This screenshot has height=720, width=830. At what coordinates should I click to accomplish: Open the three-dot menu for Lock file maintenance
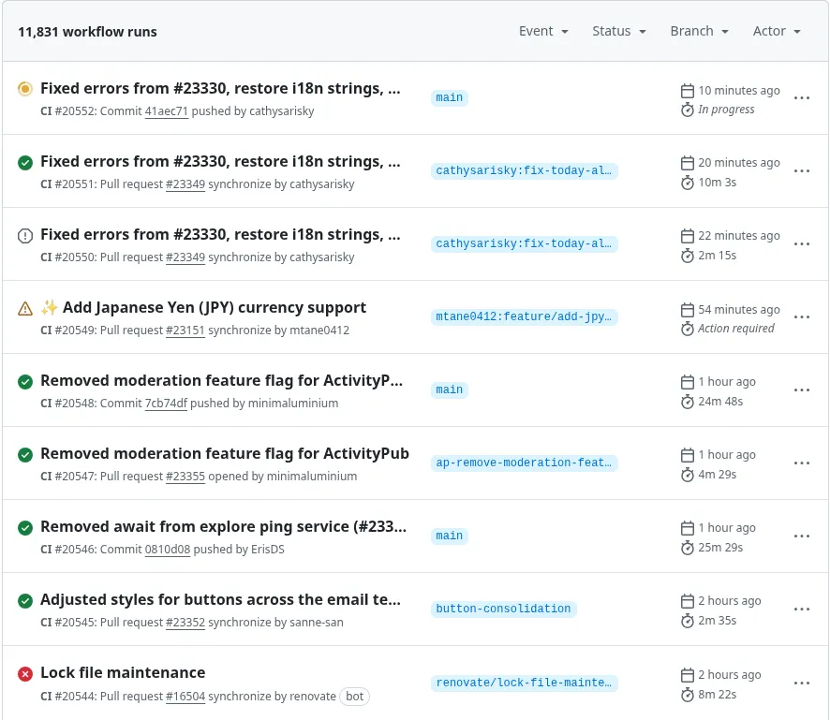(802, 683)
